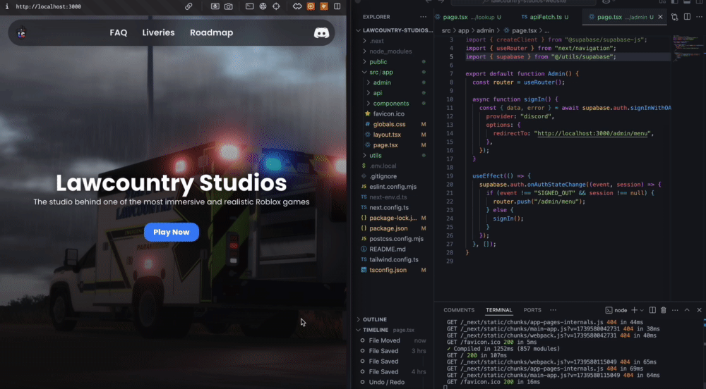
Task: Select the tsconfig.json file
Action: click(388, 270)
